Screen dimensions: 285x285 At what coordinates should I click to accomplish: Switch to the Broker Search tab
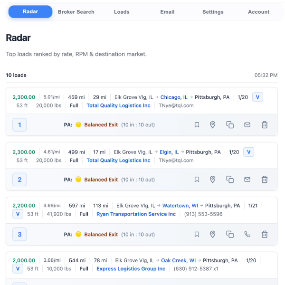(x=76, y=12)
